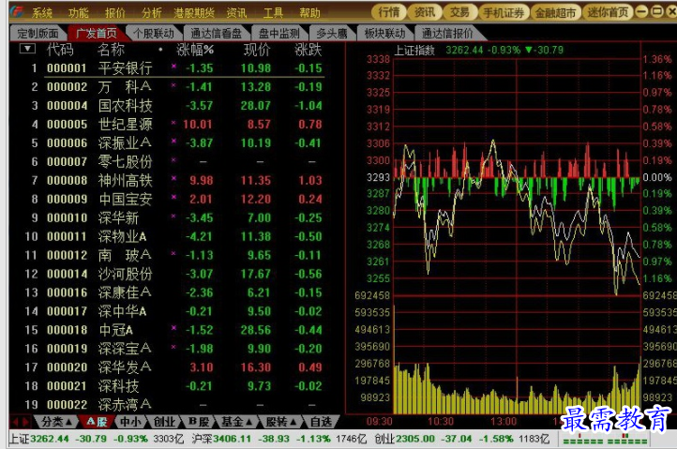Open 金融超市 button

[x=556, y=12]
